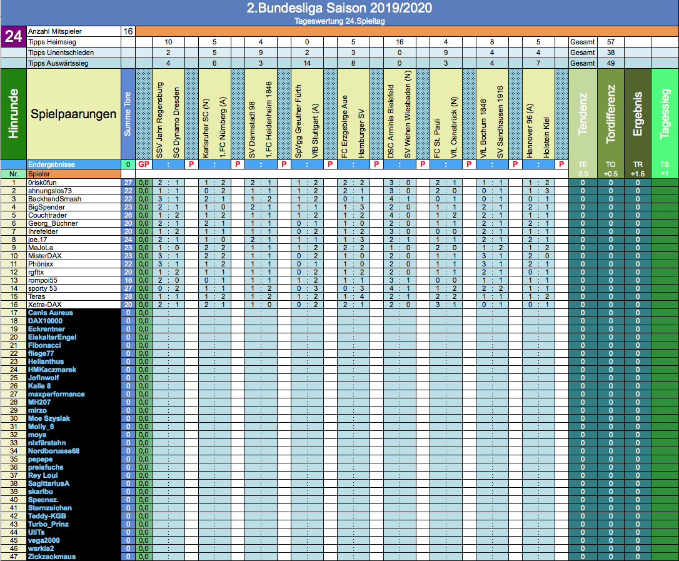The width and height of the screenshot is (679, 561).
Task: Click the 'FC Erzgebirge Aue' team header
Action: tap(345, 126)
